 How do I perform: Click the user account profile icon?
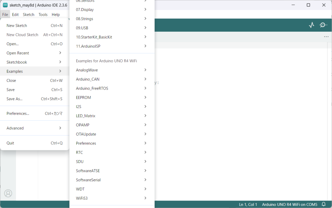pos(8,193)
